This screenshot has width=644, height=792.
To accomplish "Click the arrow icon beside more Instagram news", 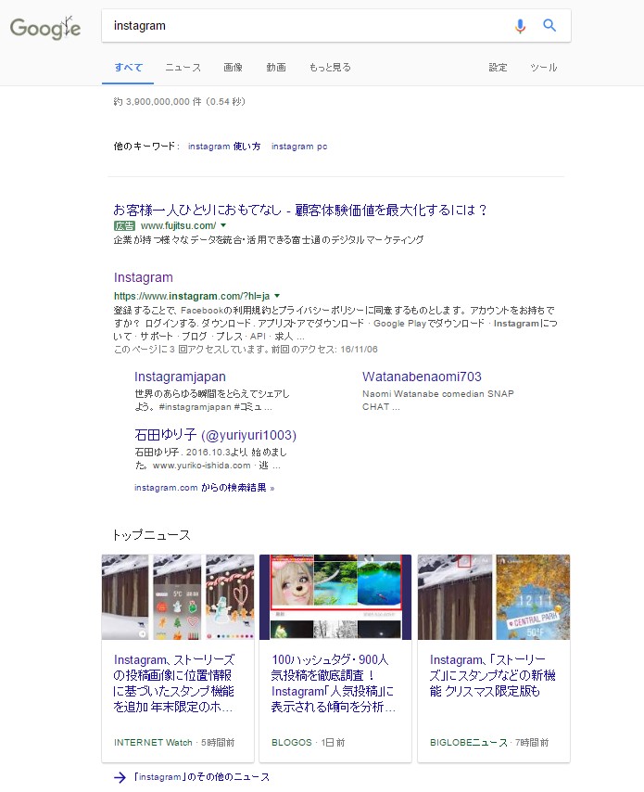I will pos(120,777).
